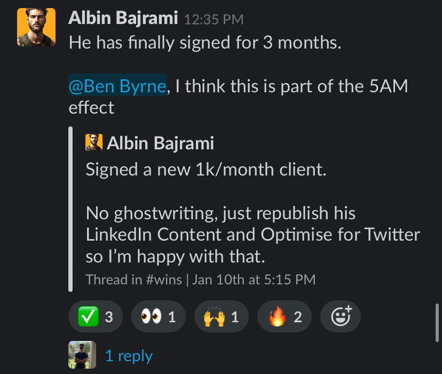Open the 12:35 PM message timestamp
This screenshot has width=442, height=374.
[214, 20]
